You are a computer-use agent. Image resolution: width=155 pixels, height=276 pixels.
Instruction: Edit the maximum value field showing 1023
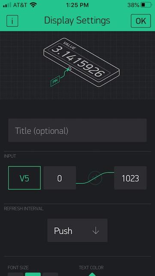(x=130, y=178)
